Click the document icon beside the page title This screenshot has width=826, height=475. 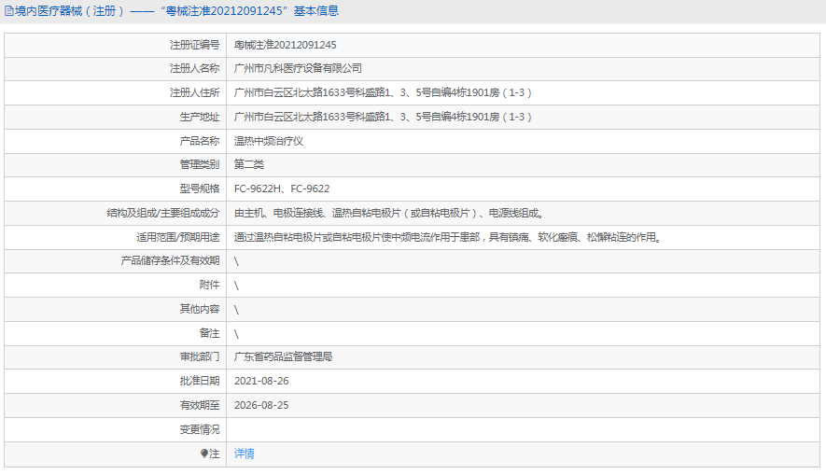pyautogui.click(x=9, y=11)
